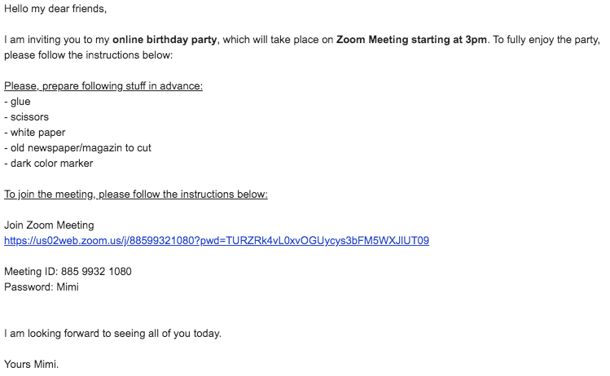Screen dimensions: 610x376
Task: Click the Meeting ID number 885 9932 1080
Action: click(x=96, y=271)
